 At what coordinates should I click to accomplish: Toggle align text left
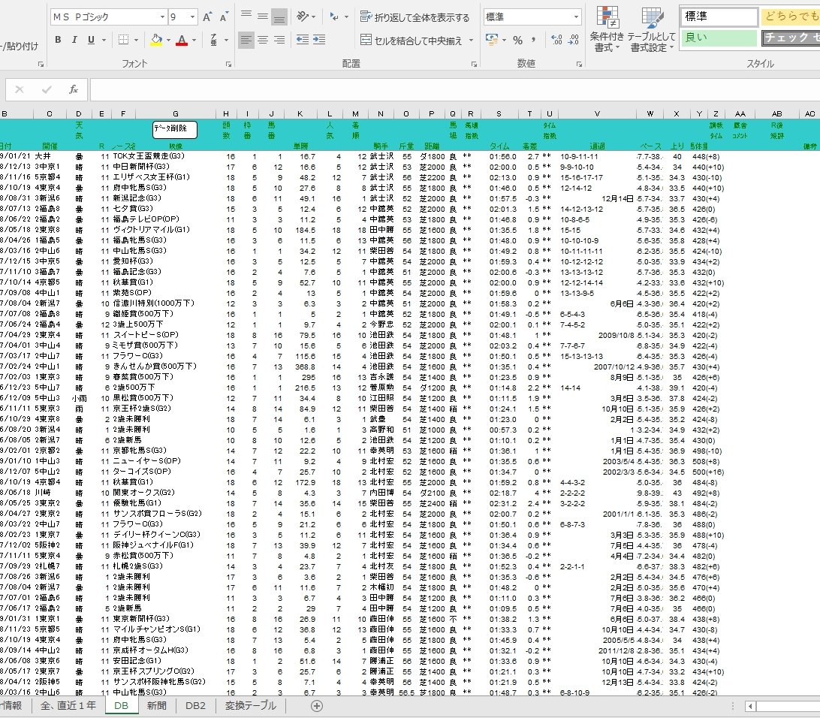246,40
